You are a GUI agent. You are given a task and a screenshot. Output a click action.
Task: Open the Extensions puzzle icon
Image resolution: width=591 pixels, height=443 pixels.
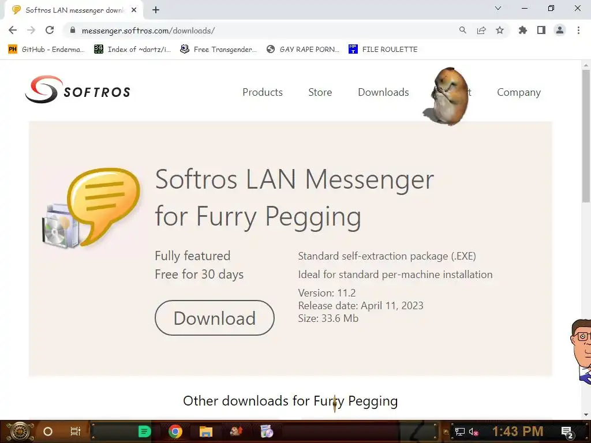522,30
